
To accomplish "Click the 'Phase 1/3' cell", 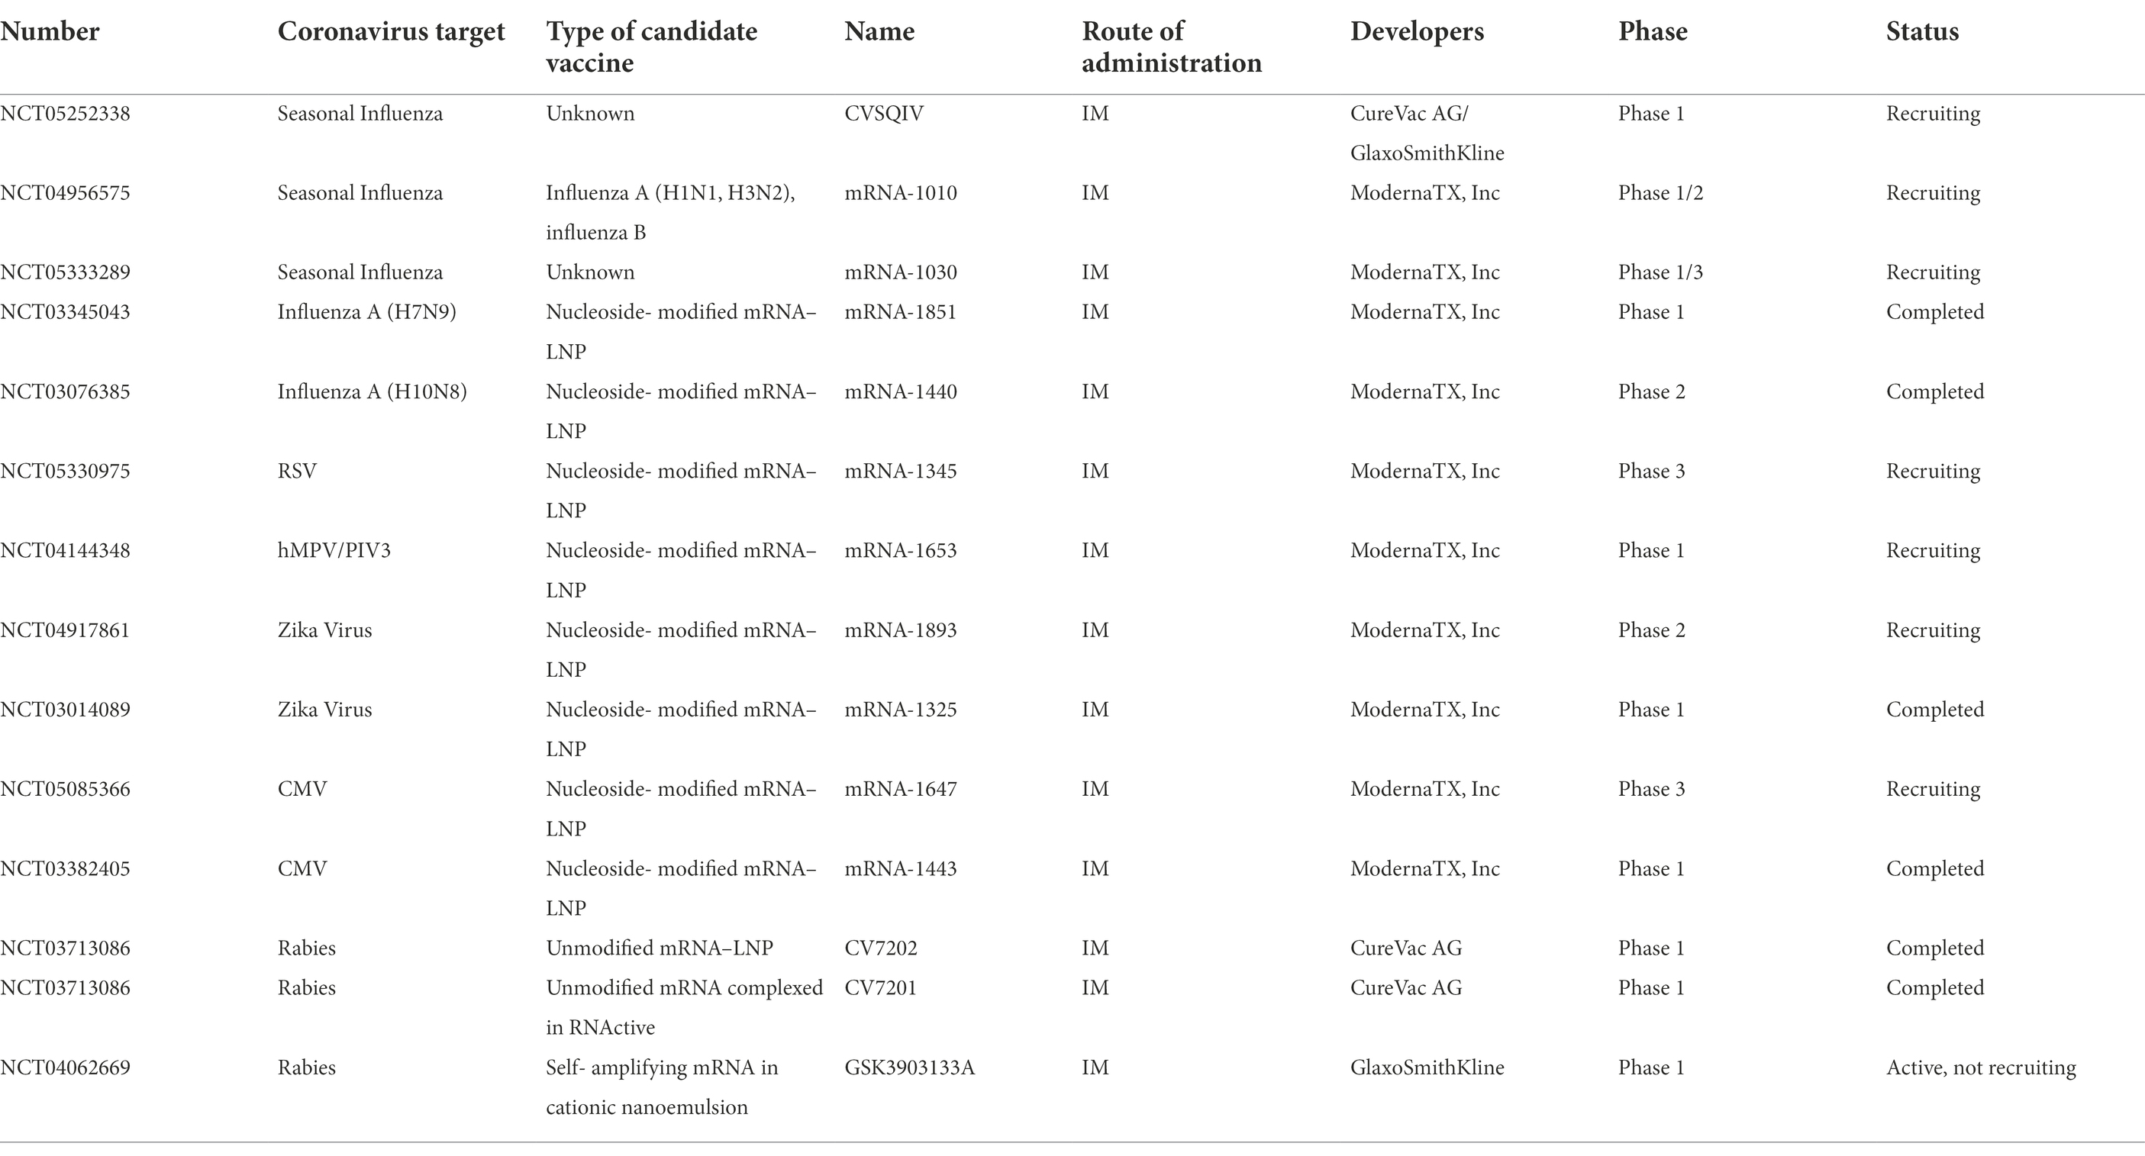I will click(1660, 272).
